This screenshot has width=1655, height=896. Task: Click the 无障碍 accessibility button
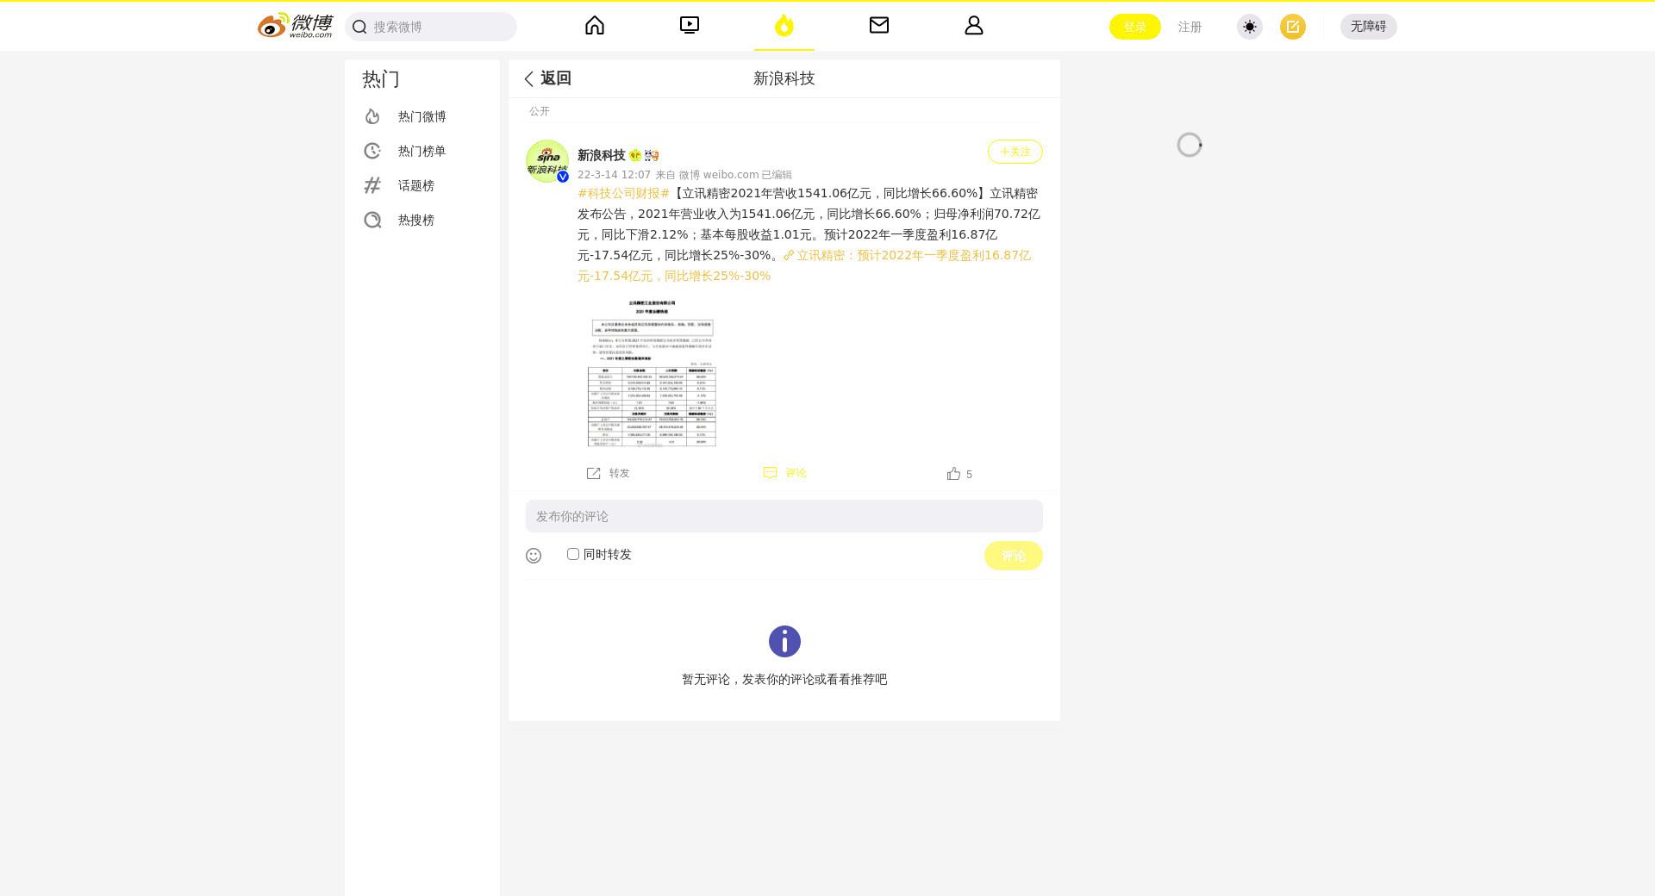1368,27
